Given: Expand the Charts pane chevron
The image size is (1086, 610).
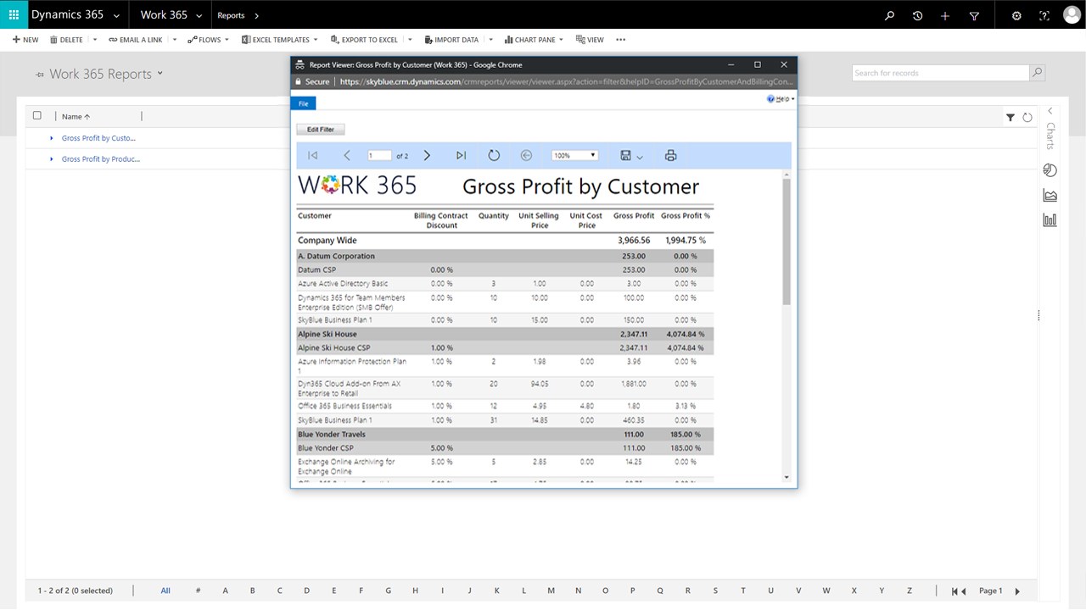Looking at the screenshot, I should tap(1050, 111).
